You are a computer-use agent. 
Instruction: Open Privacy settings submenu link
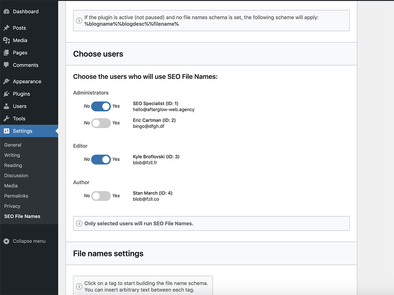coord(12,206)
